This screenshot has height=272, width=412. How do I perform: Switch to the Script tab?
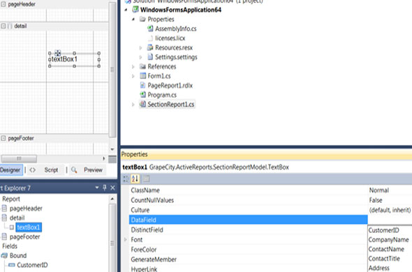(51, 170)
